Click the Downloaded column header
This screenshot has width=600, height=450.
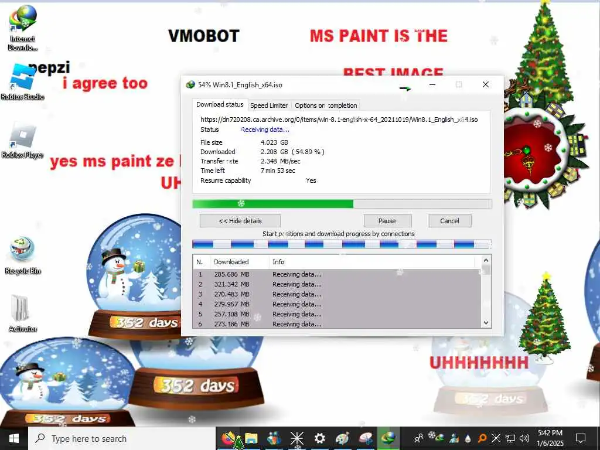[x=240, y=262]
